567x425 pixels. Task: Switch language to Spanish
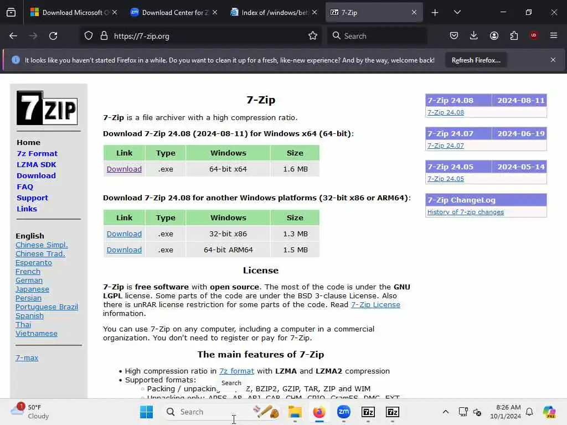(x=30, y=316)
